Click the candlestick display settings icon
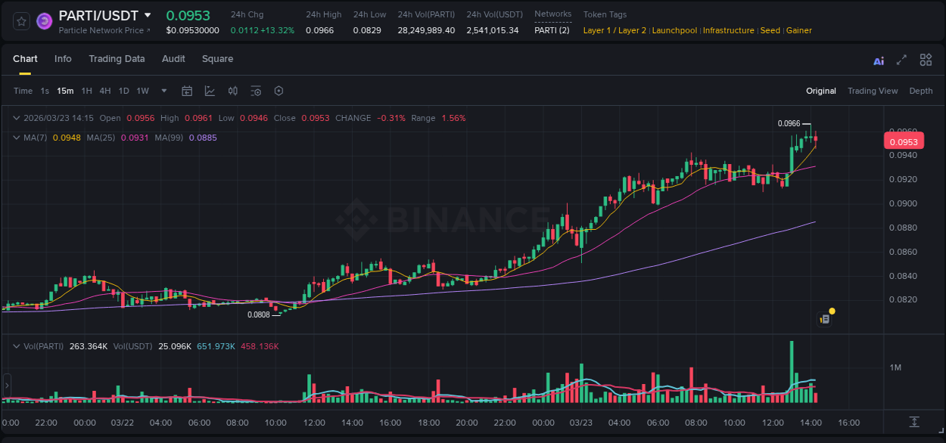Image resolution: width=946 pixels, height=443 pixels. [232, 91]
